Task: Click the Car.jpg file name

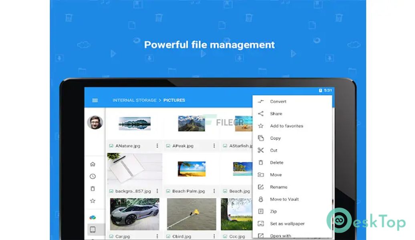Action: [x=123, y=236]
